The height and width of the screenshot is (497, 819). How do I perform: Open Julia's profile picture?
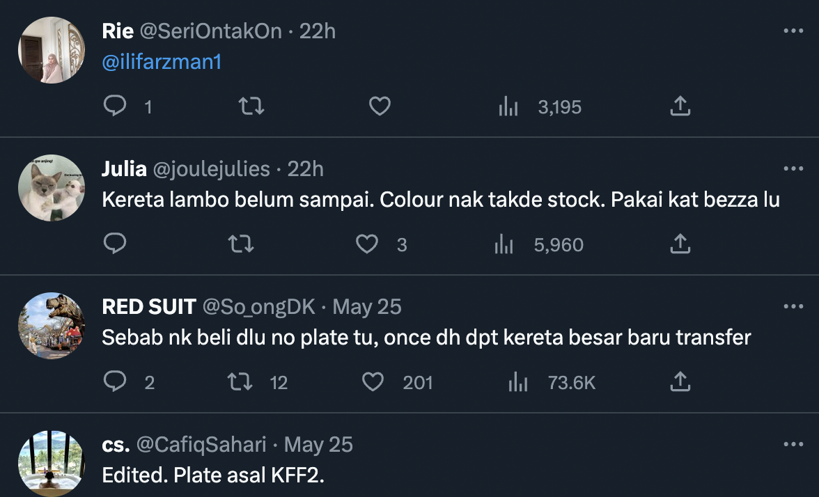coord(52,188)
